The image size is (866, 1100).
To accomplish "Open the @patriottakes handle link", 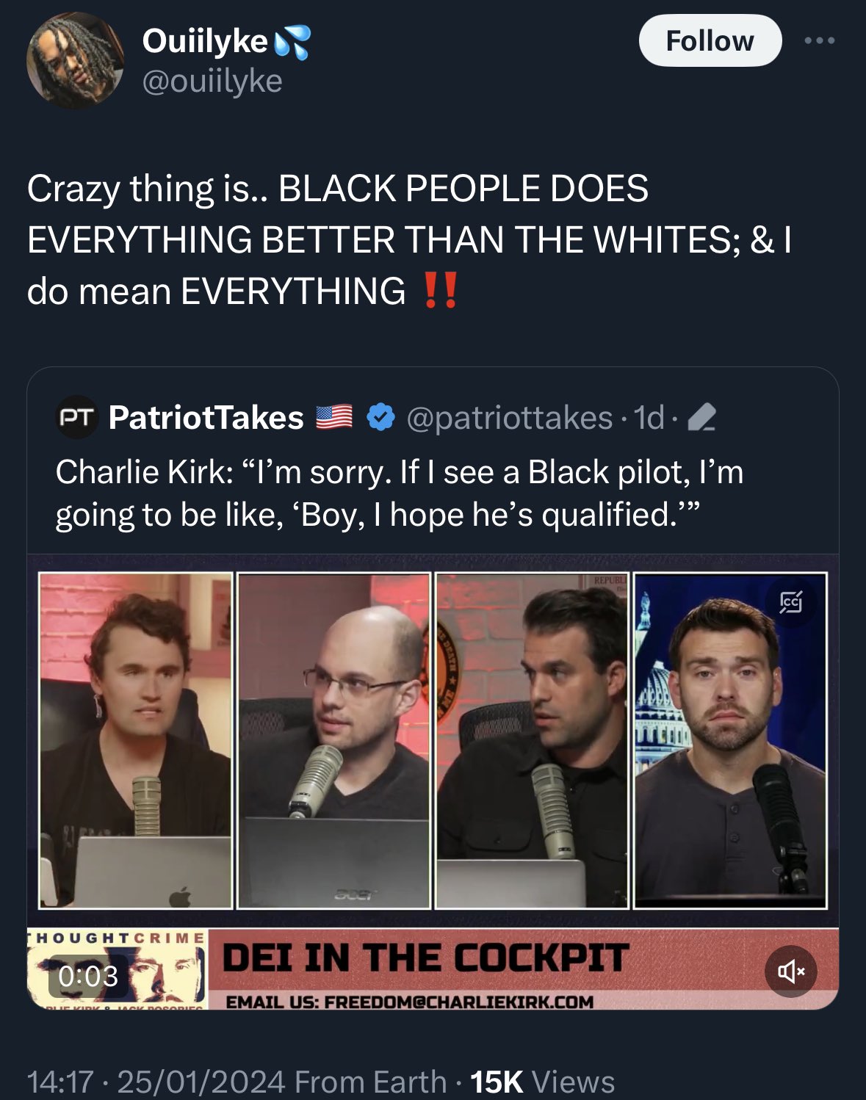I will pyautogui.click(x=510, y=417).
